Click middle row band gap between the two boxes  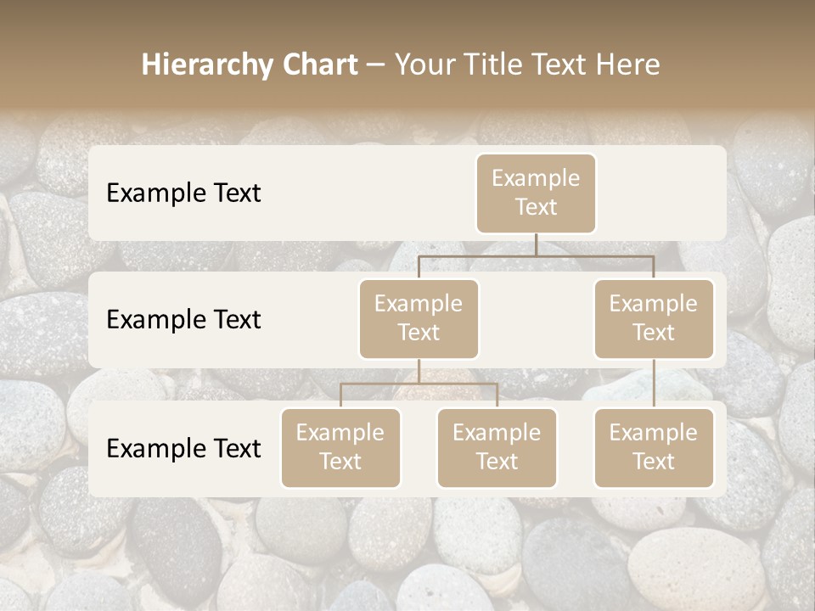coord(537,321)
